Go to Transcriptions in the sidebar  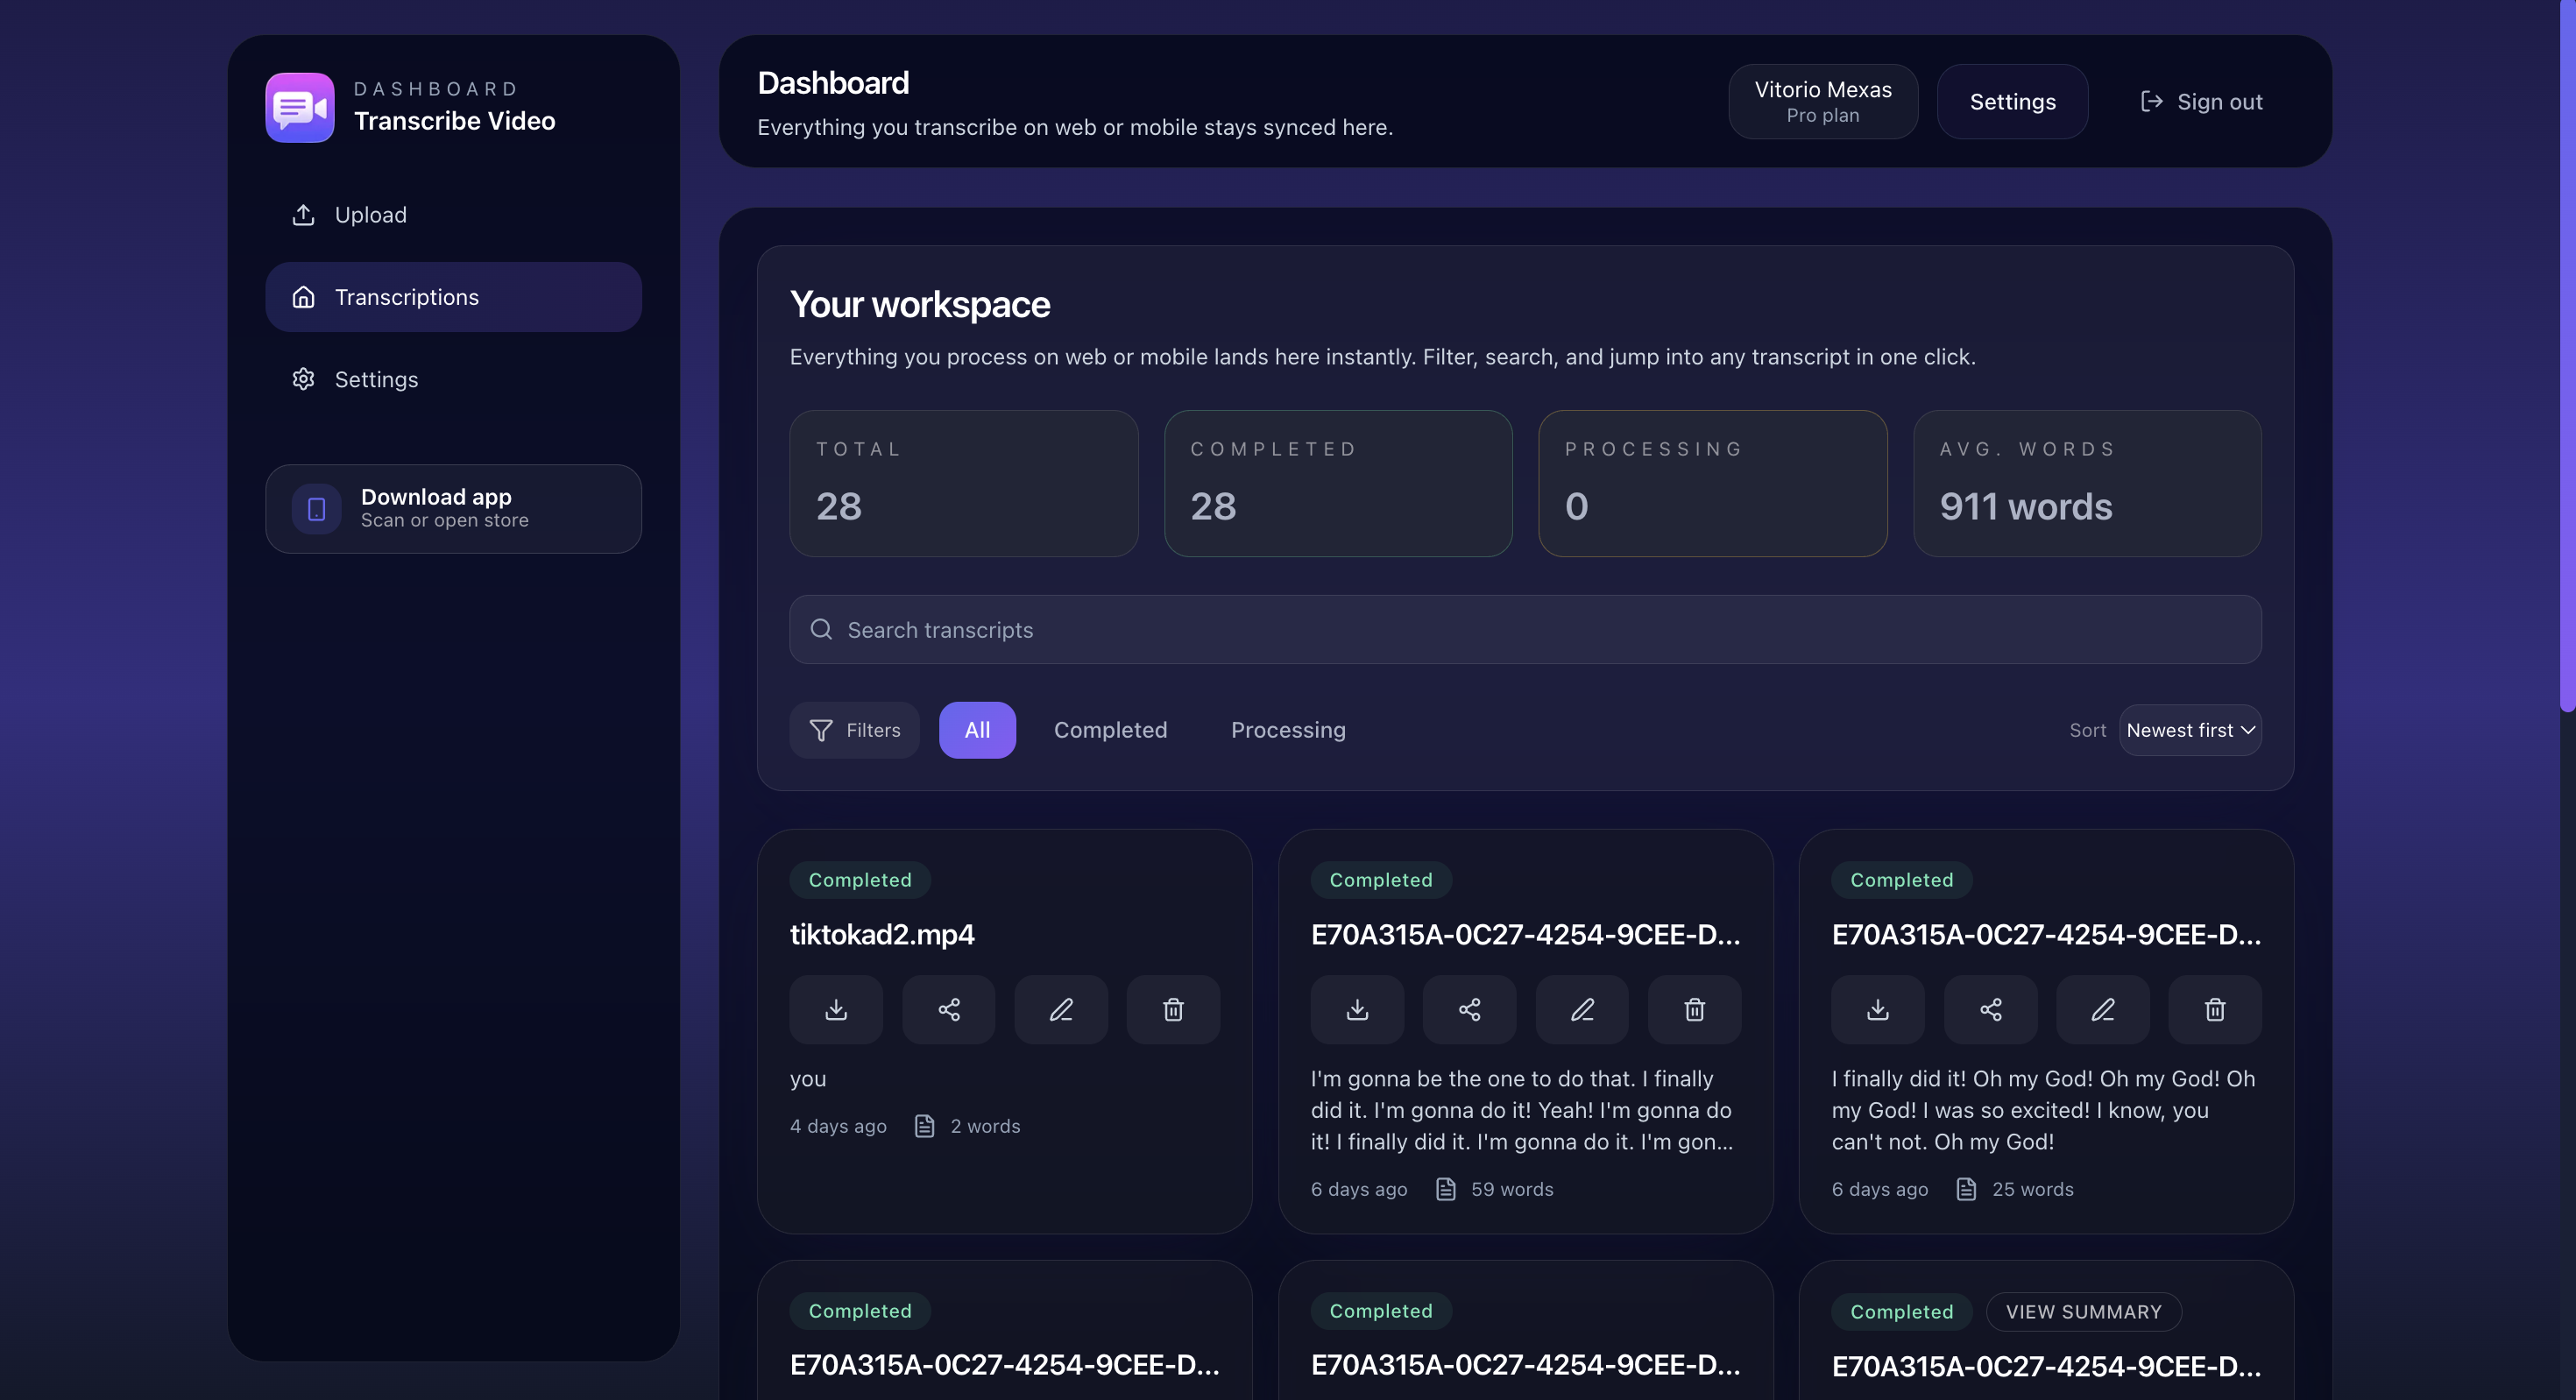click(453, 297)
